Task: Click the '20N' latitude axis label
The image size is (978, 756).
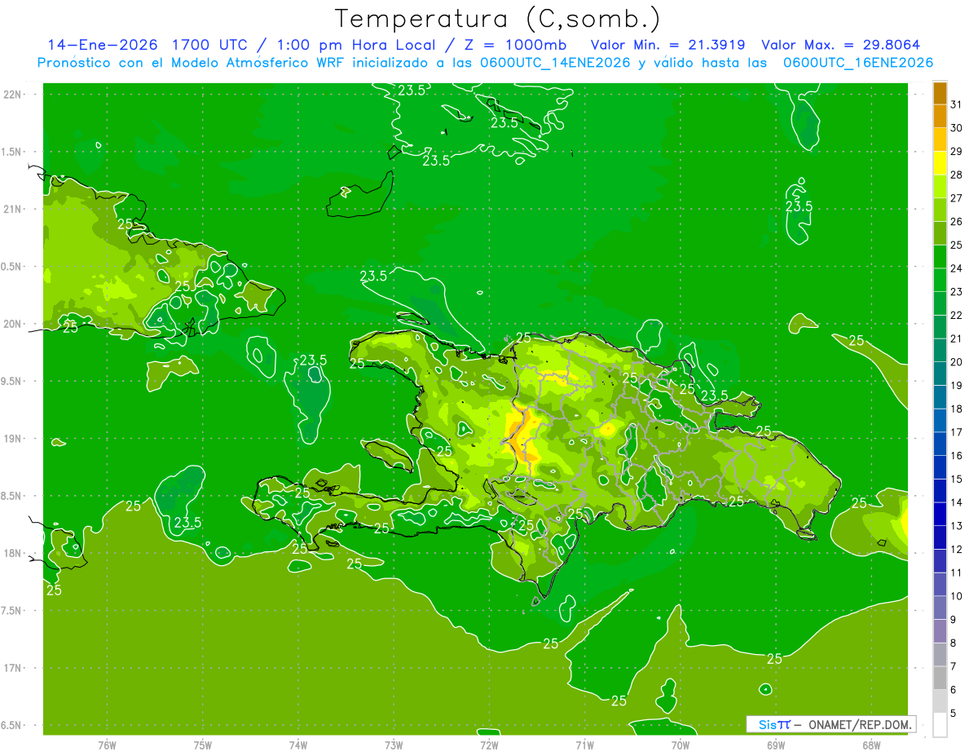Action: [x=14, y=324]
